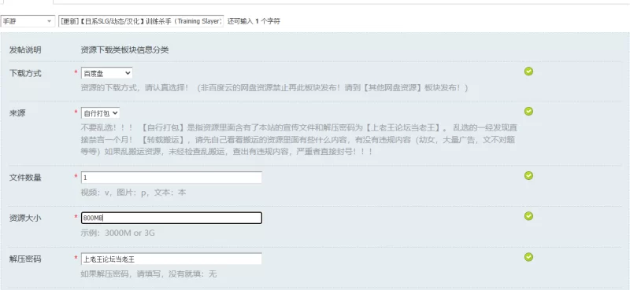Open the 下载方式 dropdown showing 百度盘

(106, 73)
